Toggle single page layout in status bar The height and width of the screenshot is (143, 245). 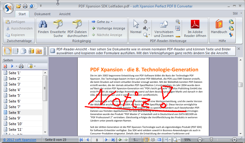(x=146, y=139)
